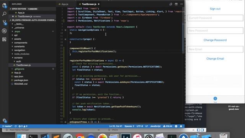The height and width of the screenshot is (138, 245).
Task: Select the TestScreen.js editor tab
Action: pyautogui.click(x=89, y=4)
